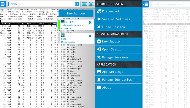Click the New Window button

(76, 13)
